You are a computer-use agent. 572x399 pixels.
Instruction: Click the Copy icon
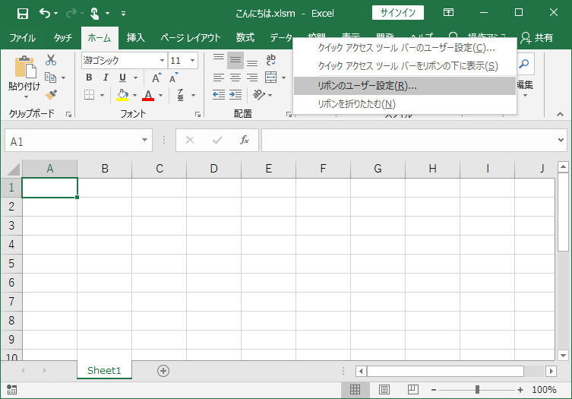[50, 78]
